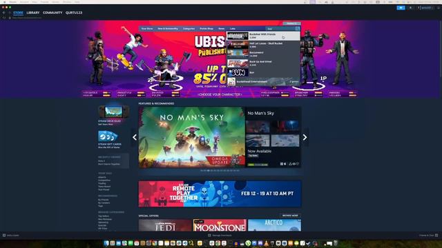Open the Star Wars Jedi special offer
442x248 pixels.
point(165,225)
